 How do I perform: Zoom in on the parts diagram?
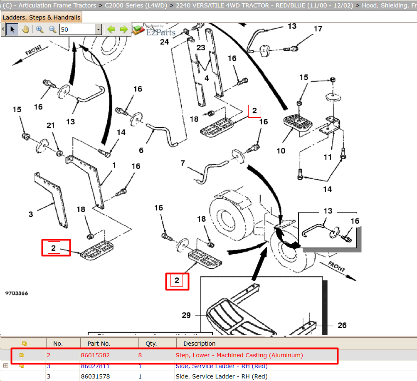tap(40, 29)
